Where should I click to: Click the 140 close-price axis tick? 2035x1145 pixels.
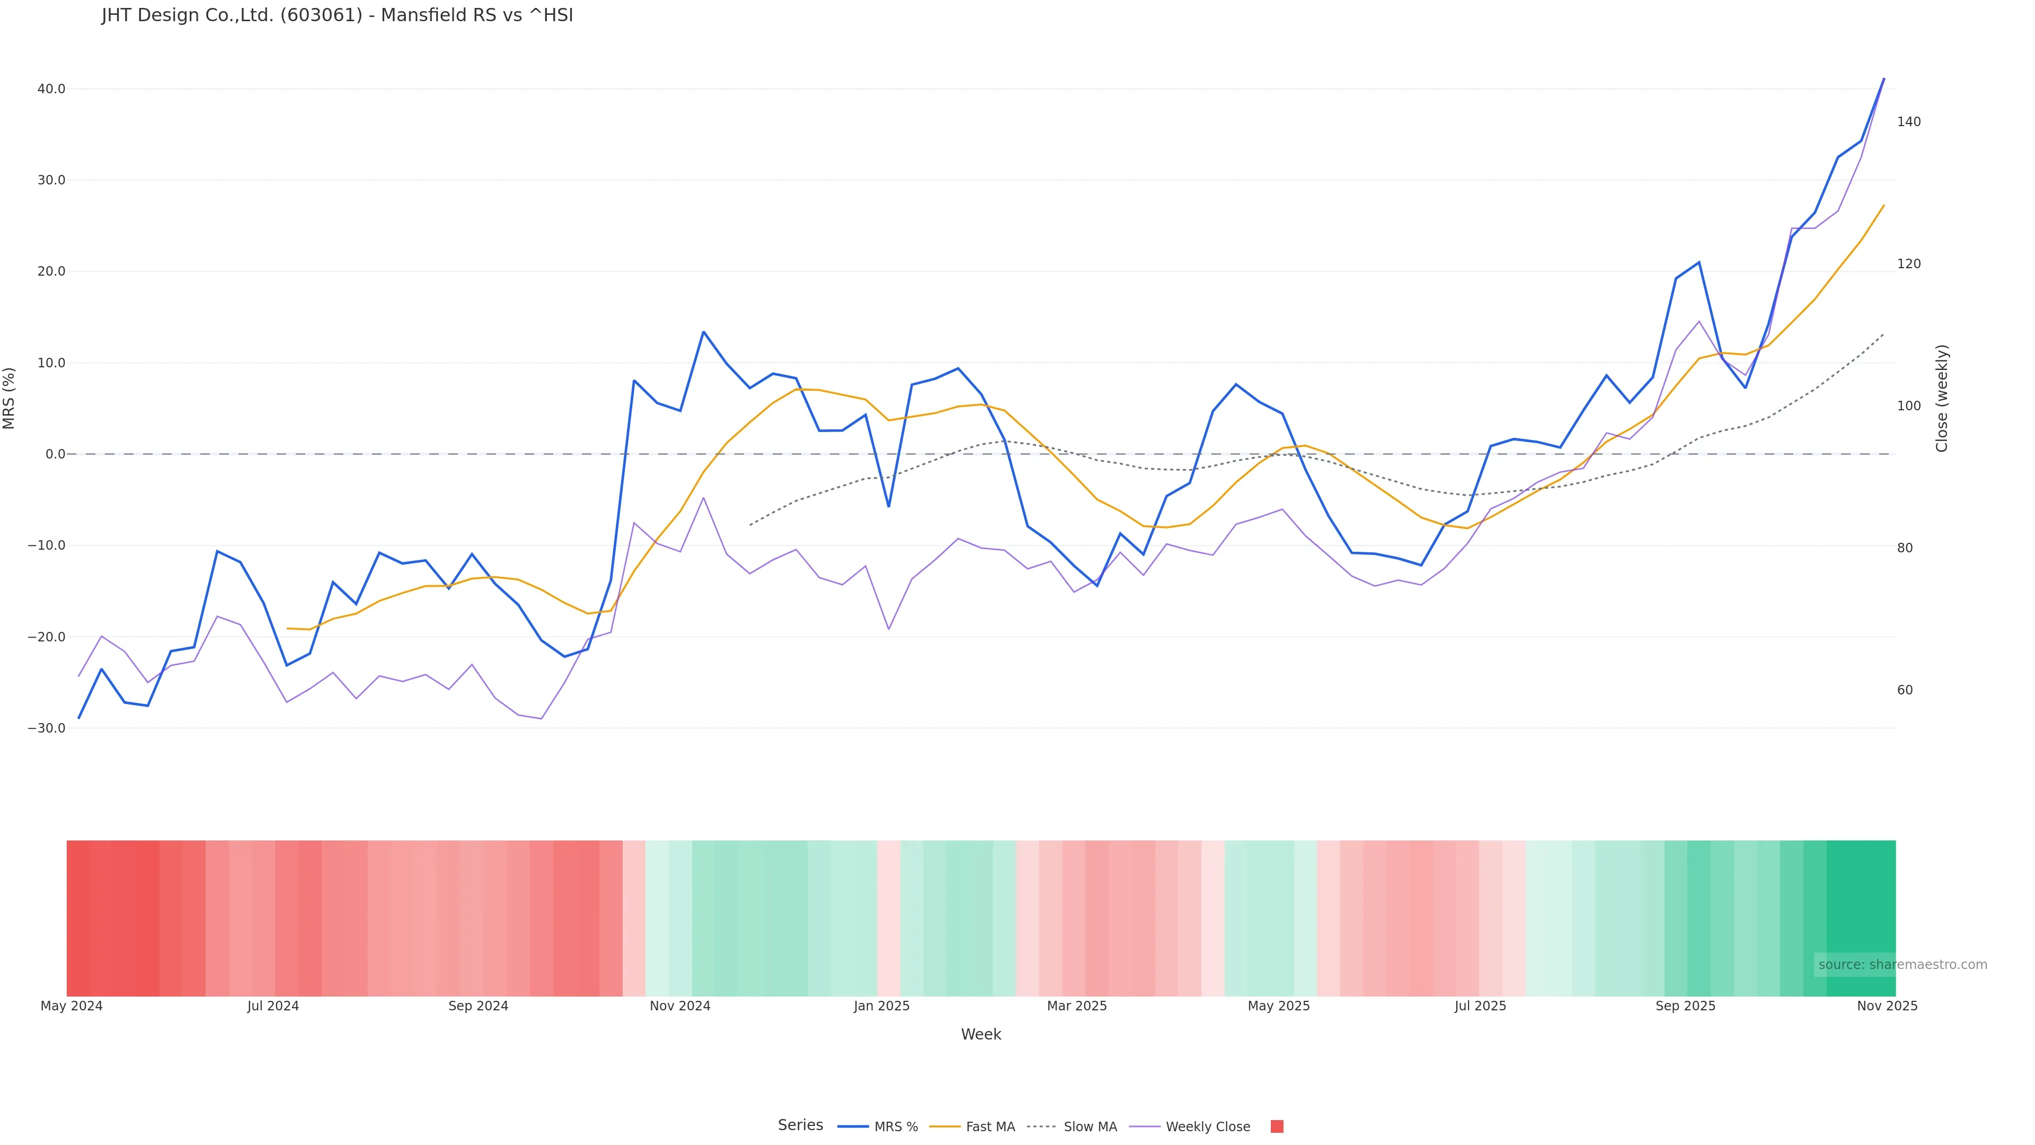(x=1908, y=122)
